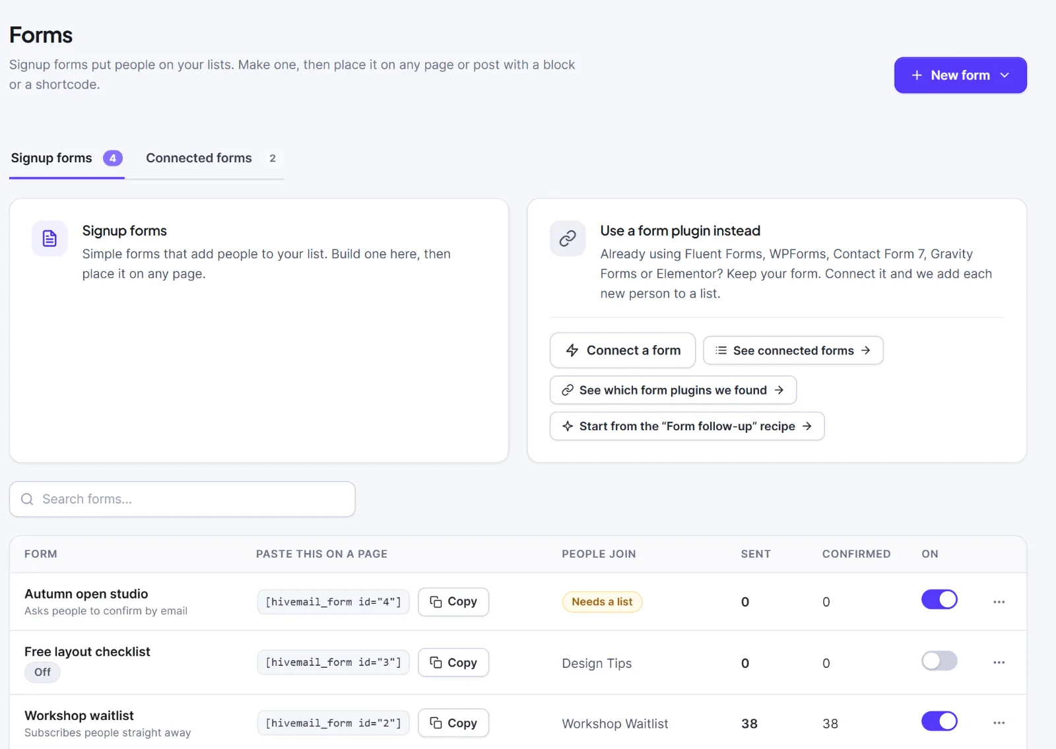Image resolution: width=1056 pixels, height=749 pixels.
Task: Click the Workshop Waitlist list cell
Action: pos(615,724)
